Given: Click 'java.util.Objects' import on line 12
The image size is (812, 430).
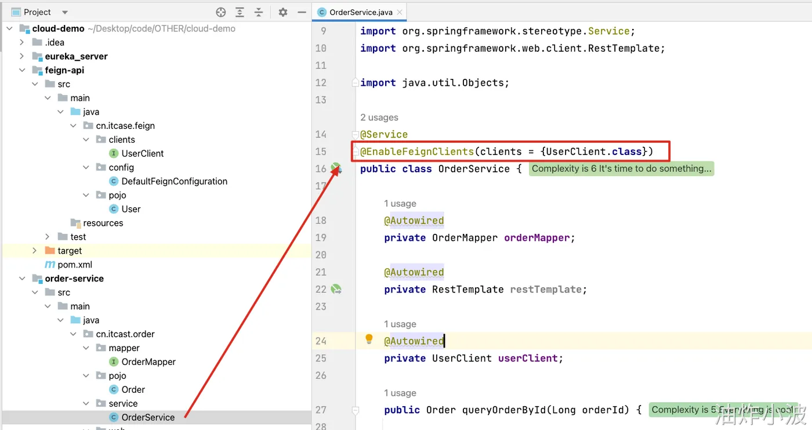Looking at the screenshot, I should point(454,82).
